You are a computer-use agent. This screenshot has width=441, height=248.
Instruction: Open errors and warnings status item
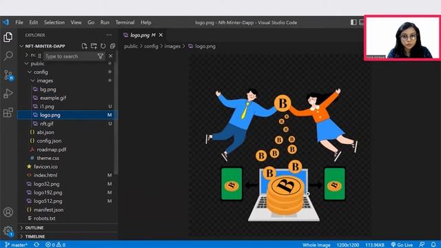55,245
